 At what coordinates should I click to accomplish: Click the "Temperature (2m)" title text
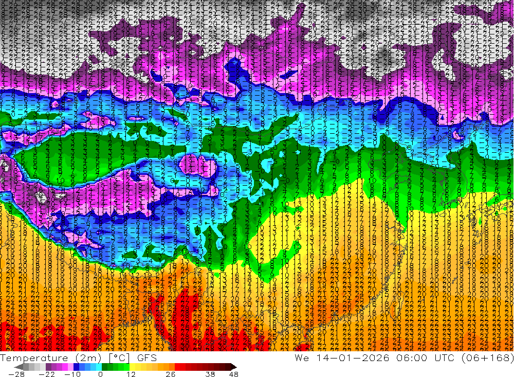point(51,358)
